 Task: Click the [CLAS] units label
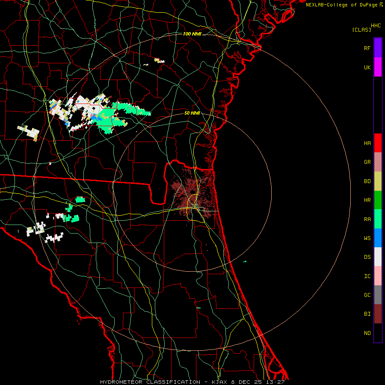361,30
